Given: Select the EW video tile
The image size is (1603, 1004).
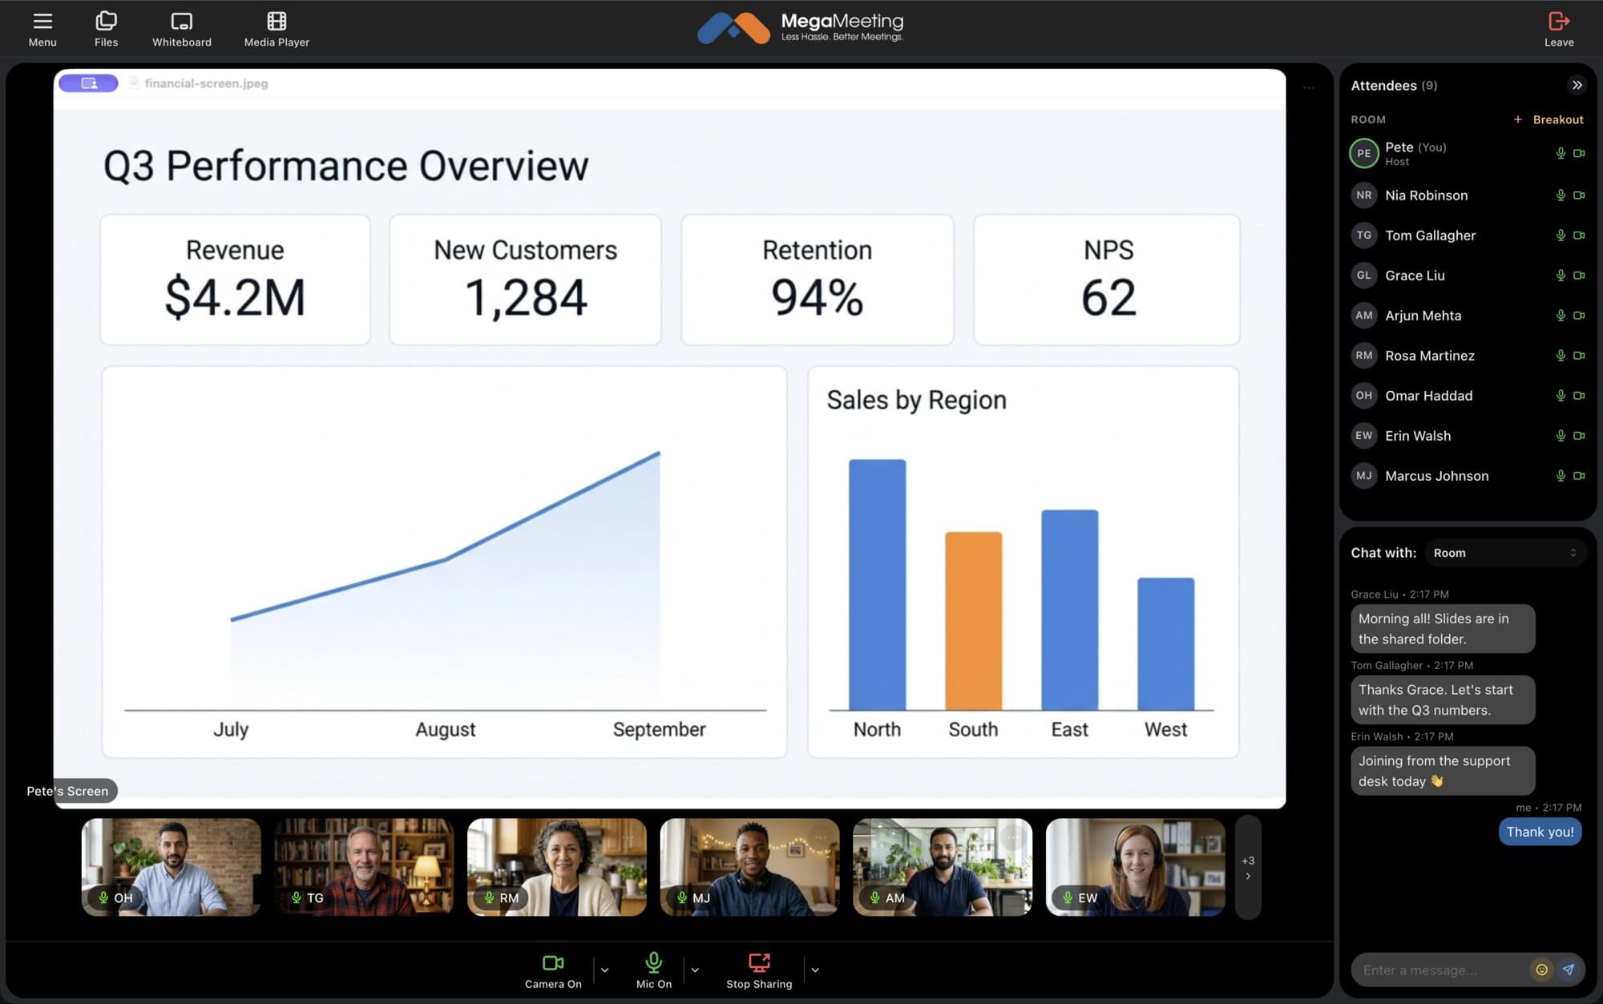Looking at the screenshot, I should click(x=1136, y=867).
